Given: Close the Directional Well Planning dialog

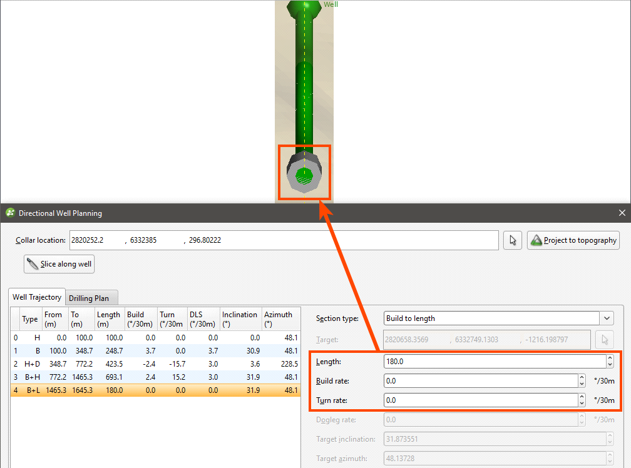Looking at the screenshot, I should tap(622, 213).
